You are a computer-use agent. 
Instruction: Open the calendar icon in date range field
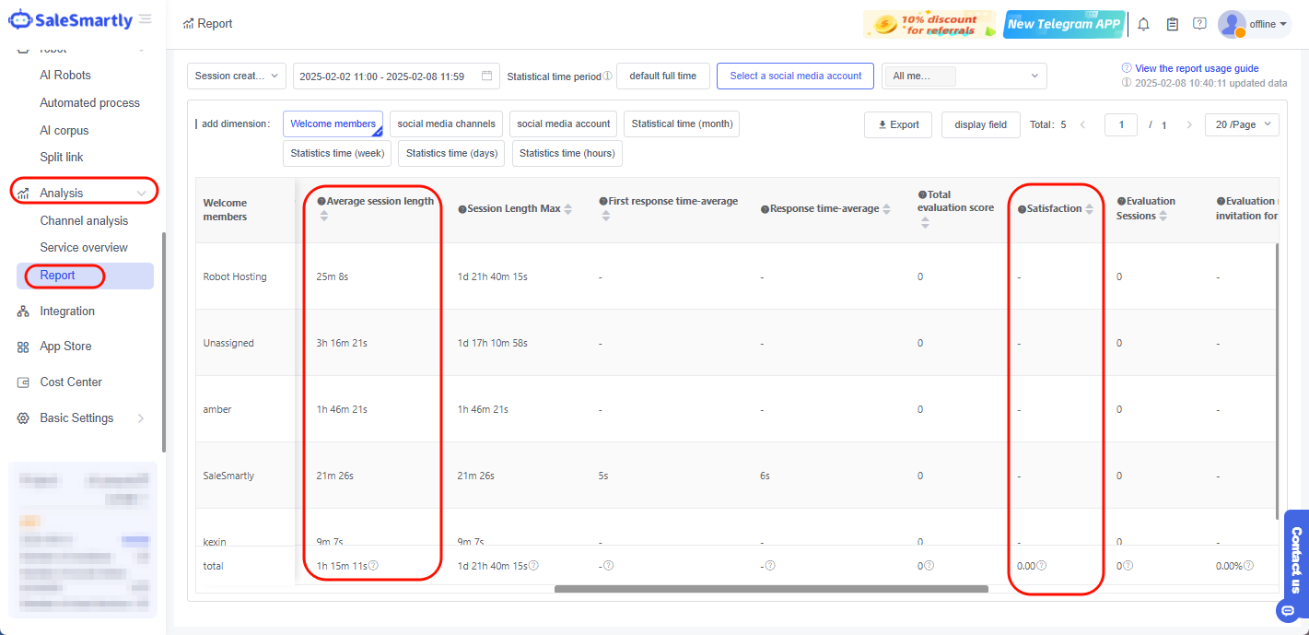tap(486, 76)
